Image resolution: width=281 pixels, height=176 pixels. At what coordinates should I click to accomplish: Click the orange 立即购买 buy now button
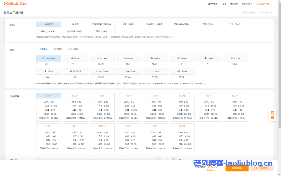click(237, 168)
